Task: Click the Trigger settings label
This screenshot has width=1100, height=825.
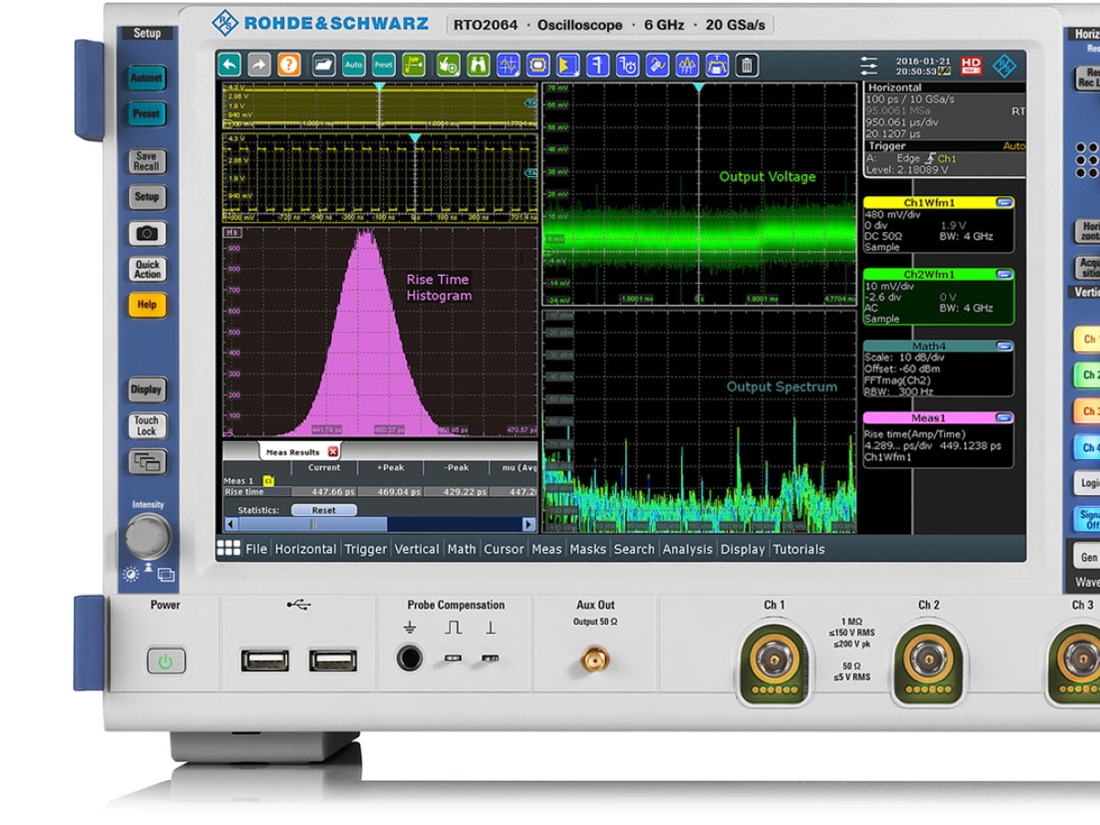Action: [886, 146]
